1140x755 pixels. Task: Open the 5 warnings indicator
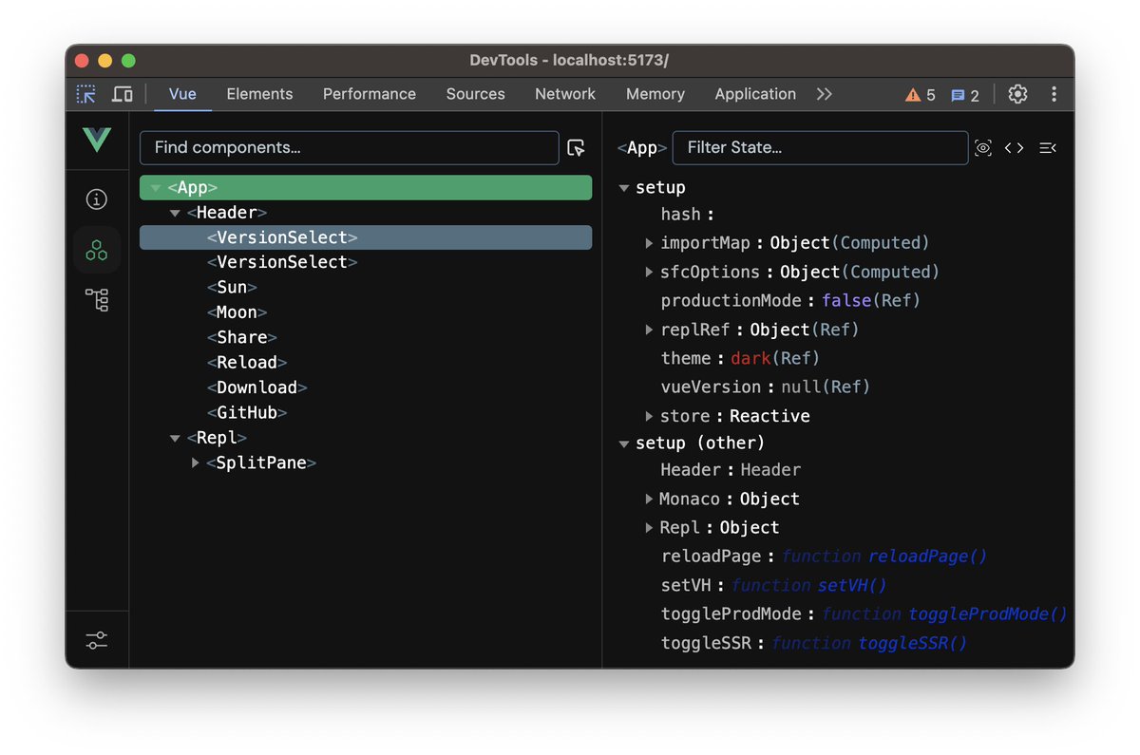(921, 95)
